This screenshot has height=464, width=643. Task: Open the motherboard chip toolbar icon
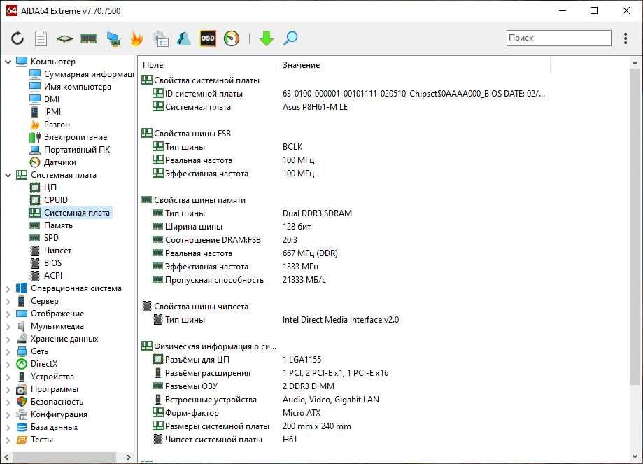(x=64, y=39)
